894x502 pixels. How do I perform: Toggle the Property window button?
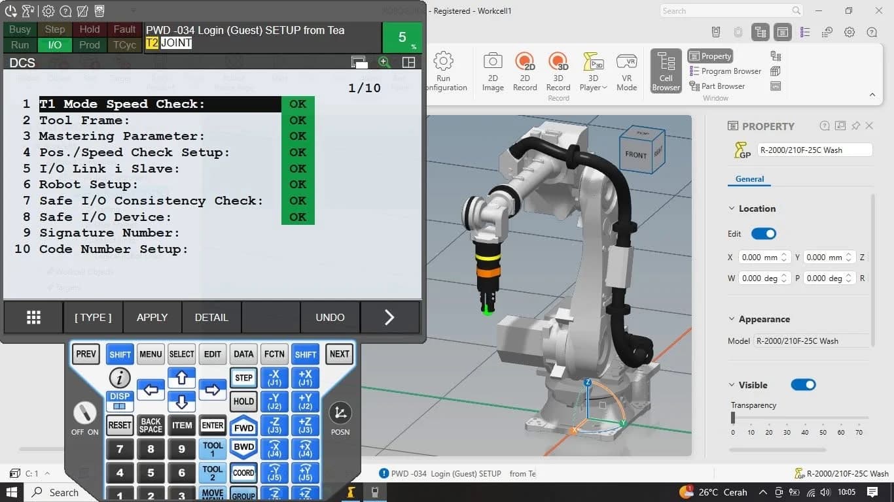click(x=711, y=56)
